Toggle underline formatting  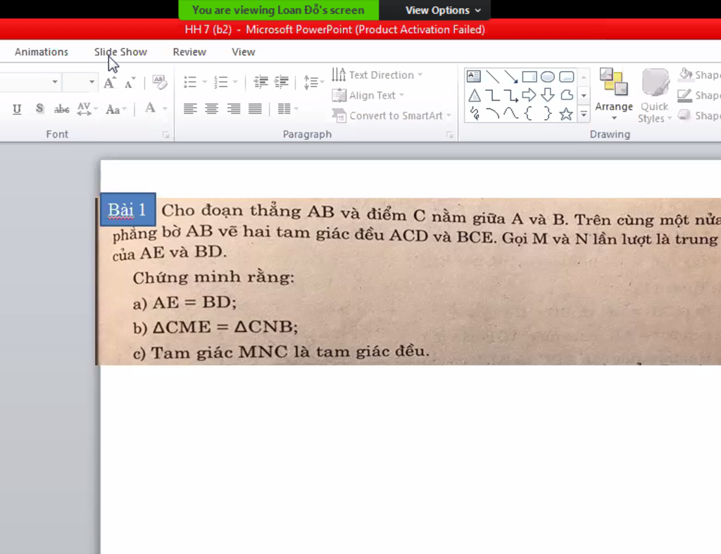coord(17,109)
